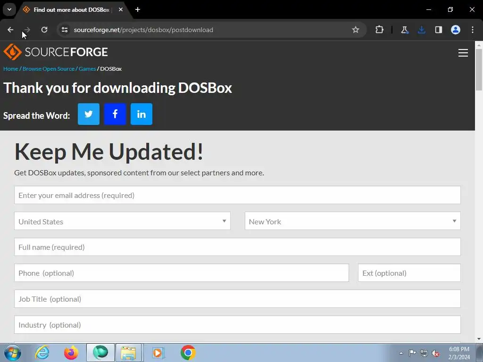Focus the Ext optional field
The image size is (483, 362).
click(x=409, y=273)
